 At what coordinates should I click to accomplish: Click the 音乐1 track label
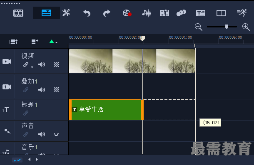point(29,147)
